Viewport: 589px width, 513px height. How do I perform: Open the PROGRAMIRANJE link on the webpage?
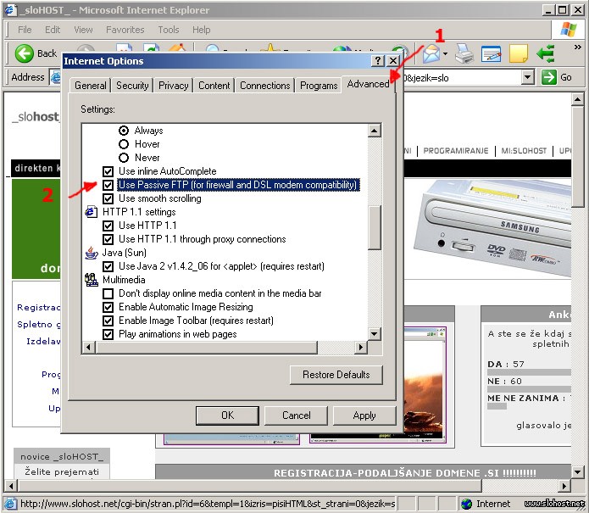pyautogui.click(x=456, y=151)
